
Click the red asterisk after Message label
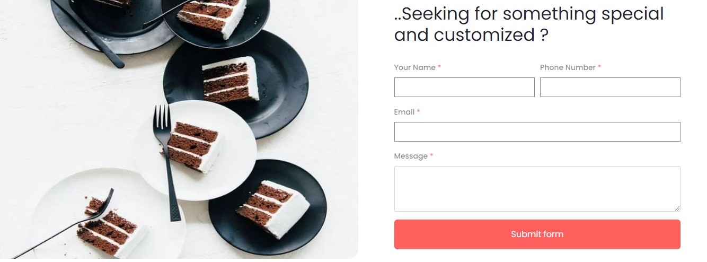(431, 156)
